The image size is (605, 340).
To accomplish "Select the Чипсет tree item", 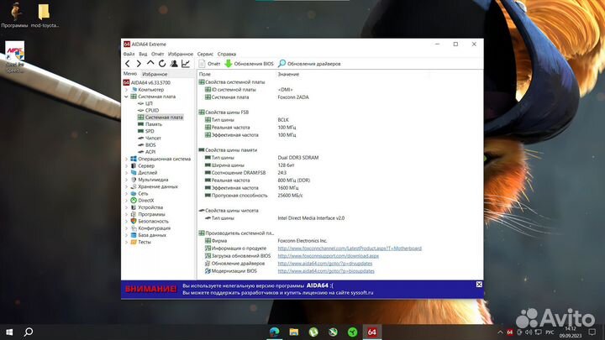I will click(x=150, y=138).
